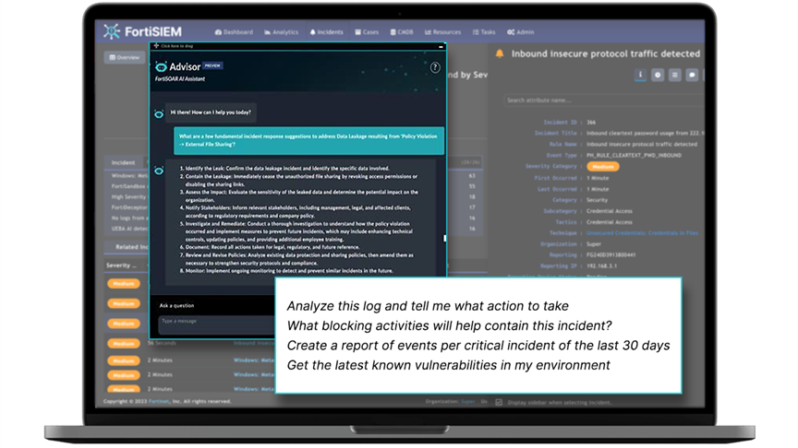Toggle 'Display sidebar when selecting incident' checkbox
This screenshot has width=798, height=448.
(499, 402)
